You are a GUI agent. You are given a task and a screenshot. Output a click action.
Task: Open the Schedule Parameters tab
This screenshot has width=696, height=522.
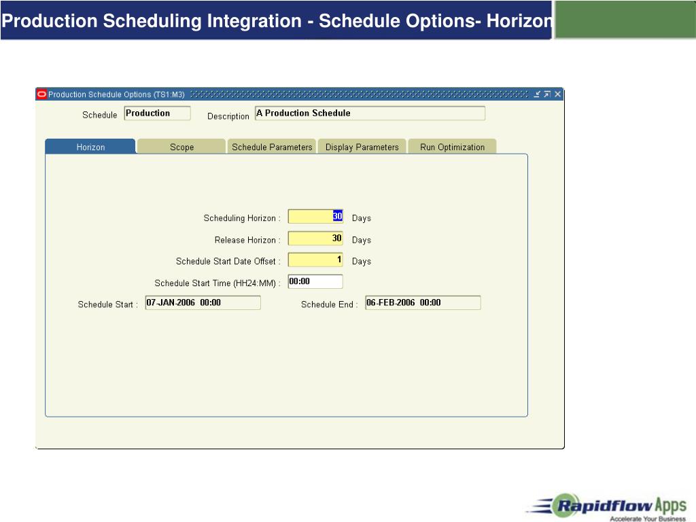pyautogui.click(x=272, y=147)
